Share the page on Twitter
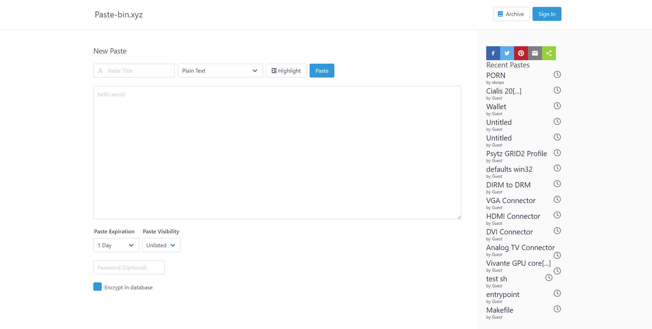 (x=507, y=53)
